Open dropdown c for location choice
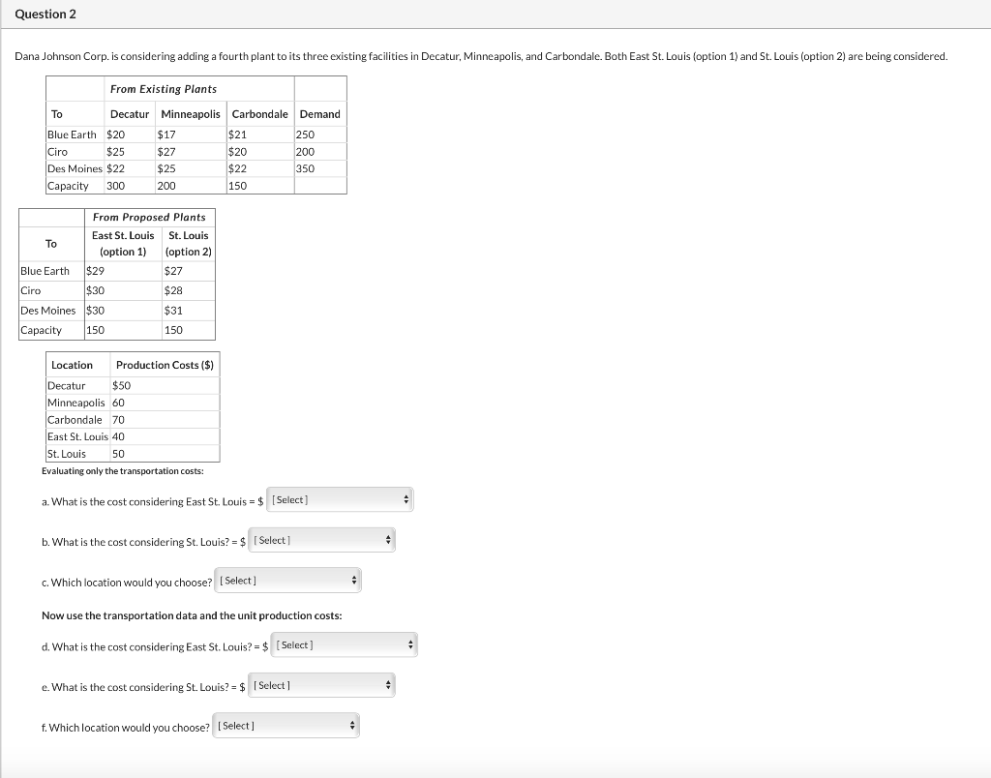The height and width of the screenshot is (778, 991). point(287,581)
